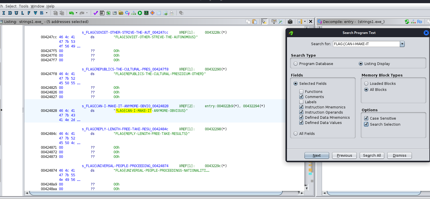Click the orange diamond toolbar icon
Image resolution: width=430 pixels, height=199 pixels.
pos(153,13)
